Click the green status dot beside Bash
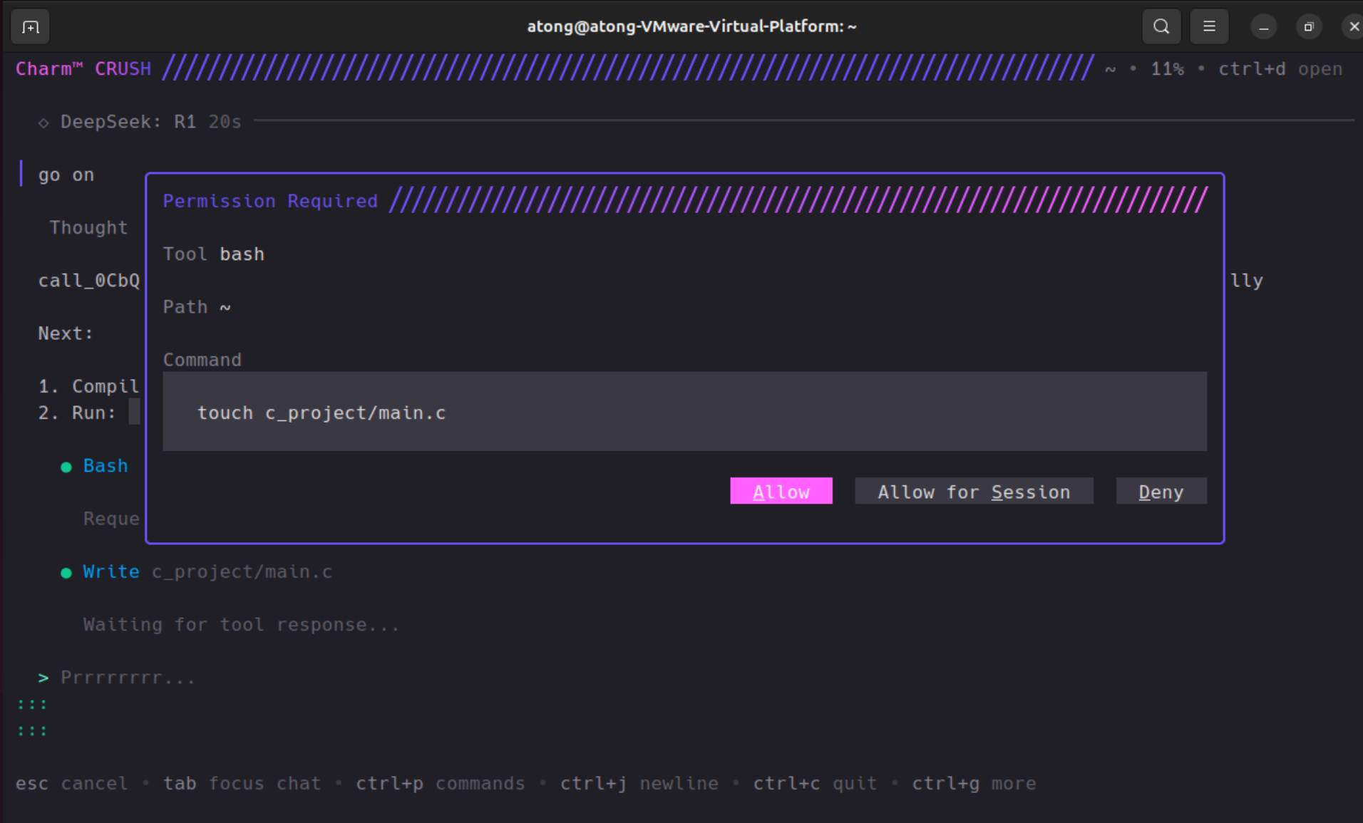Screen dimensions: 1363x823 tap(66, 467)
